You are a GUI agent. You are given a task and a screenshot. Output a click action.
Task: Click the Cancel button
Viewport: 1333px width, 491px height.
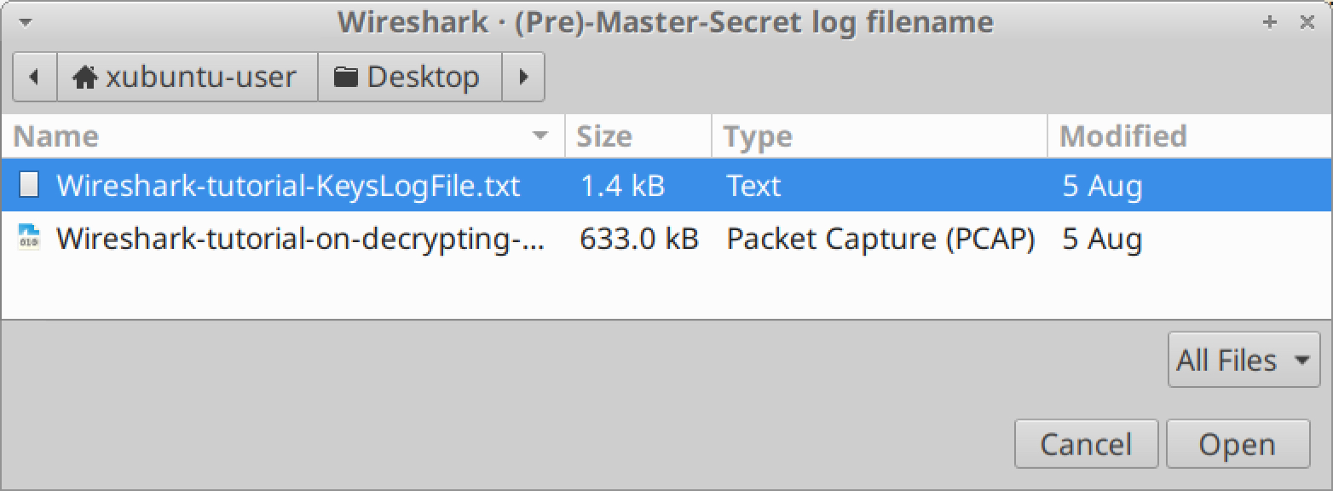pyautogui.click(x=1086, y=443)
